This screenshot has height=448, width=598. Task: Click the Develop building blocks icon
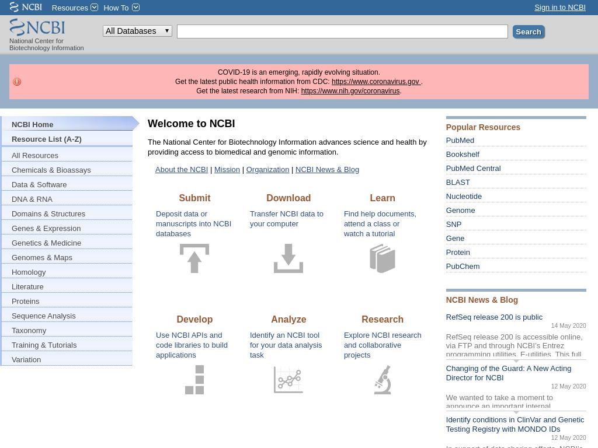click(x=194, y=380)
